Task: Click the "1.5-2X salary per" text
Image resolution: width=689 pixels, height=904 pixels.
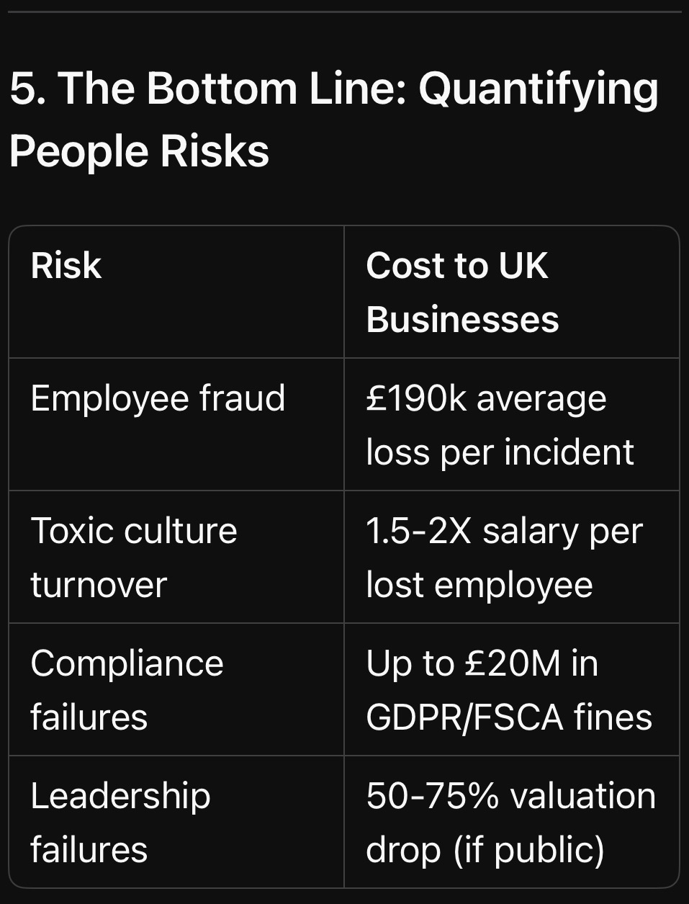Action: coord(504,531)
